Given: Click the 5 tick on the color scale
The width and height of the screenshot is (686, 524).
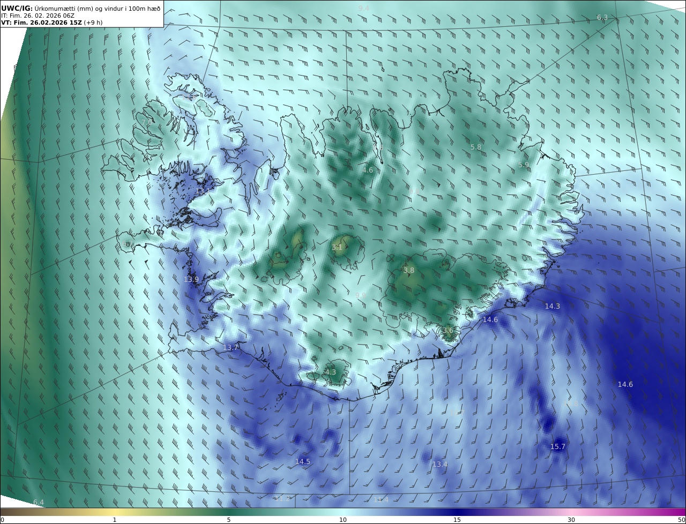Looking at the screenshot, I should 229,520.
